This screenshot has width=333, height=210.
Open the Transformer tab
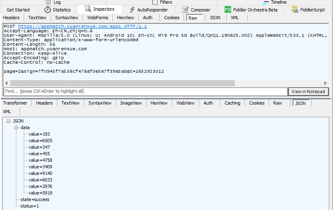[x=15, y=103]
